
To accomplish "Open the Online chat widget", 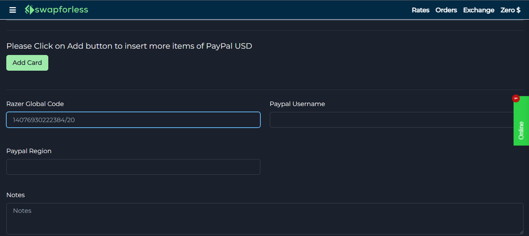I will pyautogui.click(x=521, y=130).
